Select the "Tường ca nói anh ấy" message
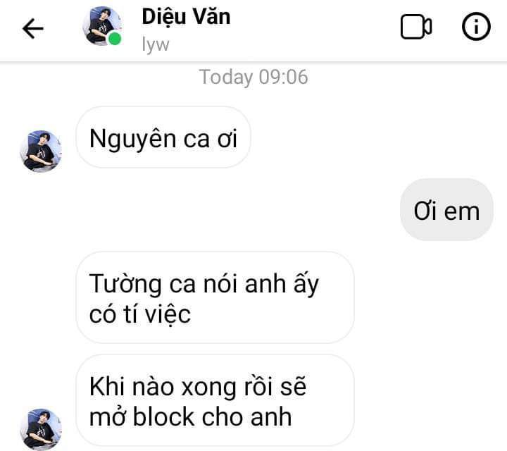507x451 pixels. pos(215,297)
